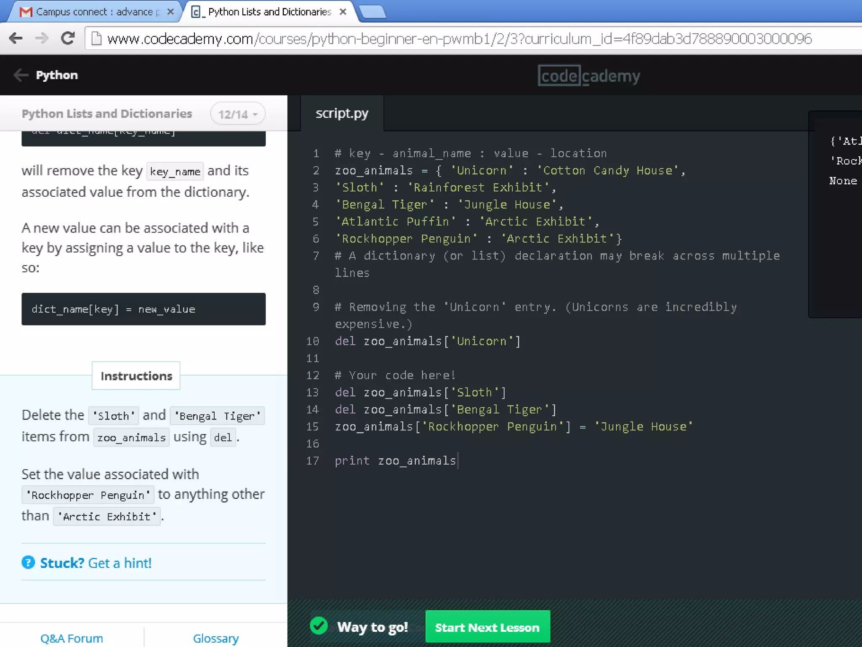Viewport: 862px width, 647px height.
Task: Open the Q&A Forum link
Action: (x=72, y=638)
